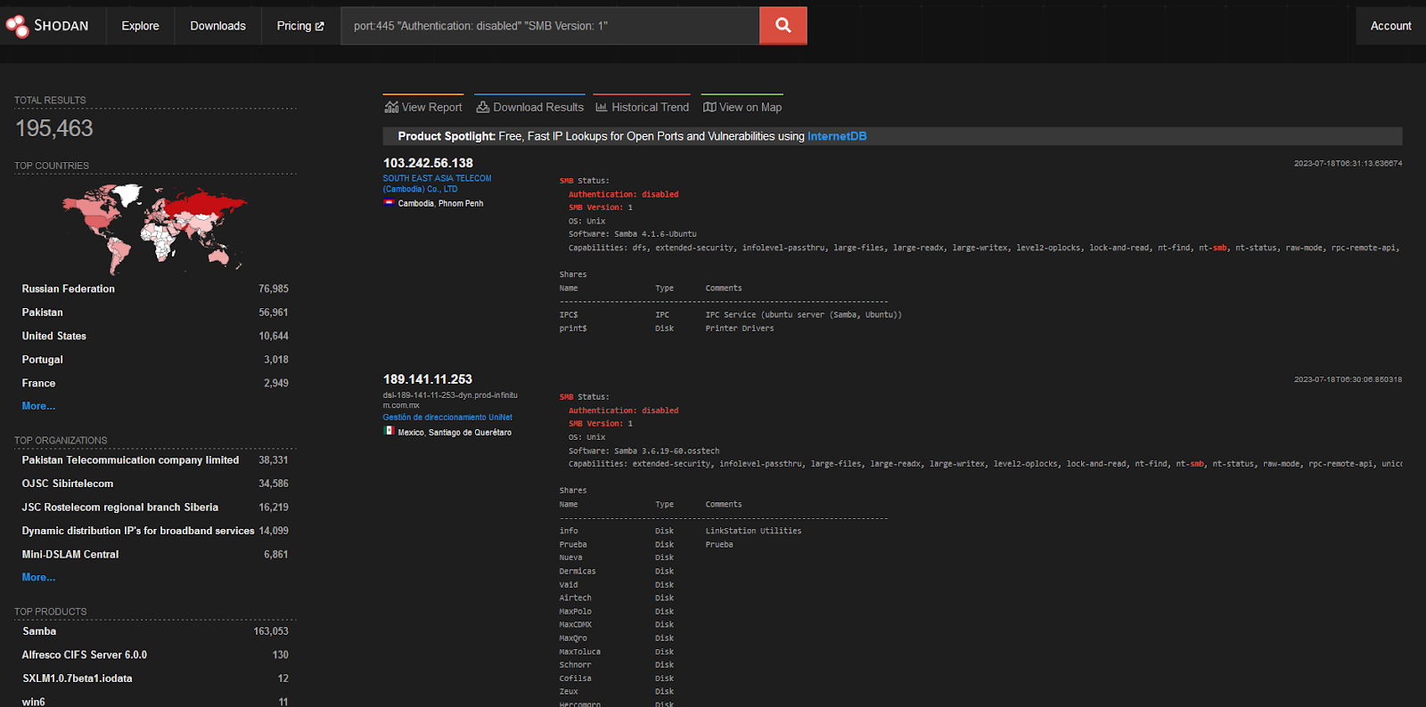Click 'Software: Samba 4.1.6-Ubuntu' text
This screenshot has height=707, width=1426.
633,234
